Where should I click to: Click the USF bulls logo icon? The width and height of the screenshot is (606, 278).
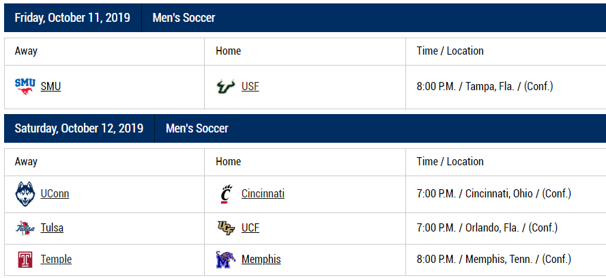pyautogui.click(x=226, y=87)
